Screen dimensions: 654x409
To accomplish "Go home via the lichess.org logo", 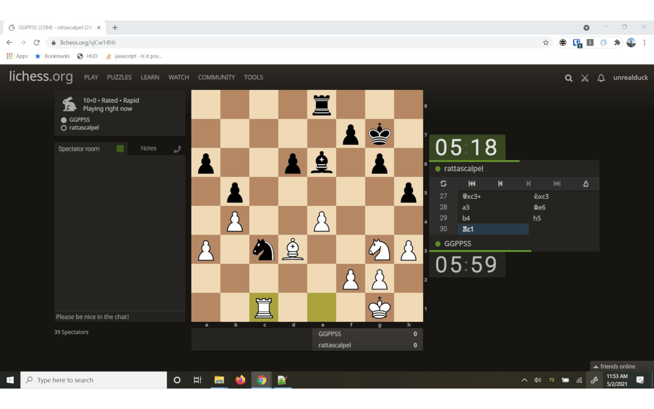I will tap(40, 77).
